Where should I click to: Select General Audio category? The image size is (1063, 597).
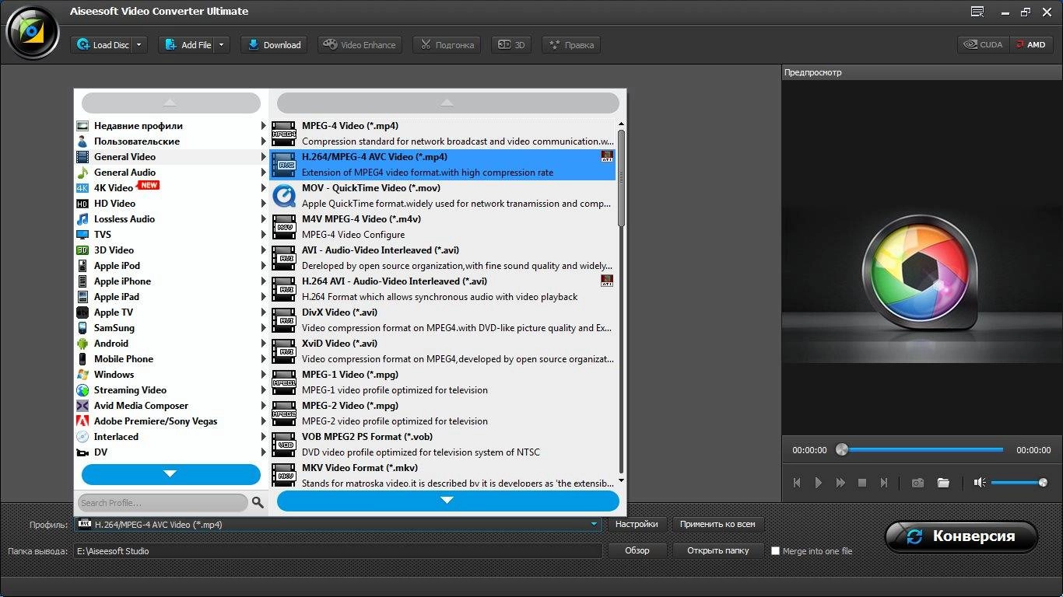[x=171, y=173]
